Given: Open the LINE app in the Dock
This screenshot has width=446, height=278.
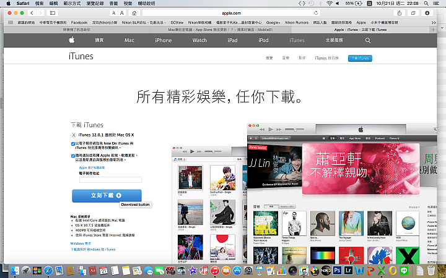Looking at the screenshot, I should click(x=404, y=271).
